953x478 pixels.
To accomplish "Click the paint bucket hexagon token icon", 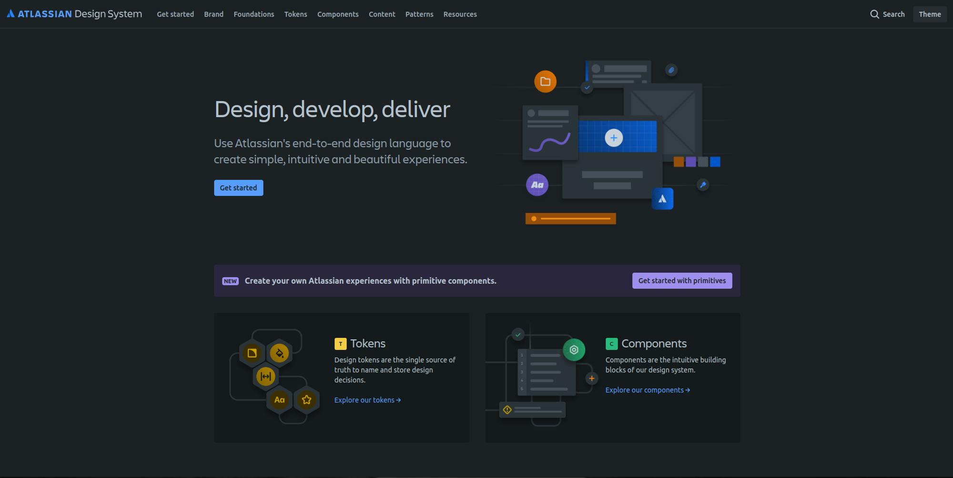I will (279, 353).
